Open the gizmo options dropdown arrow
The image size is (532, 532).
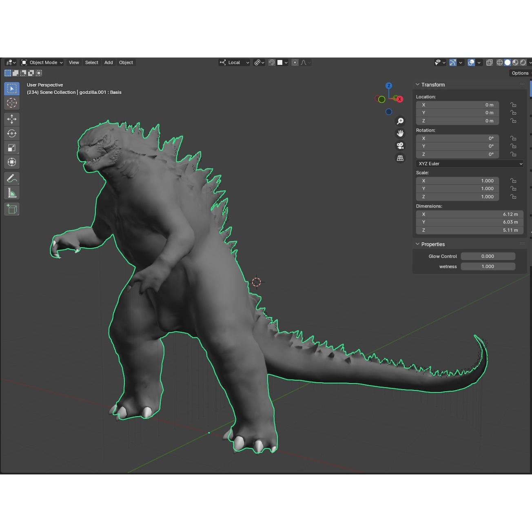[x=461, y=62]
